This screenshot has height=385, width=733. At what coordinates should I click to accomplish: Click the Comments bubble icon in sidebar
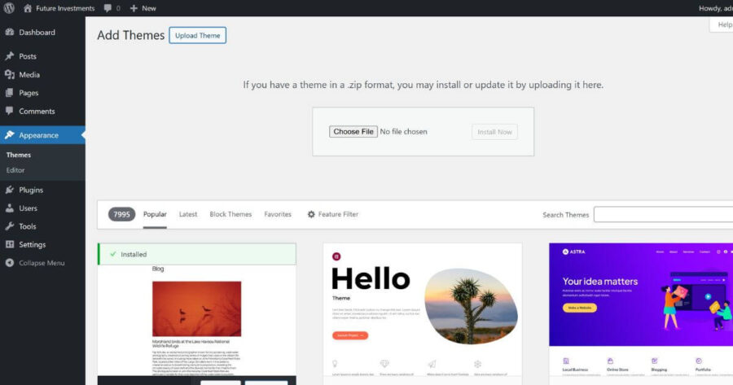point(9,111)
